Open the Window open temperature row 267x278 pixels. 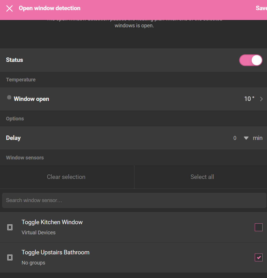[x=130, y=99]
